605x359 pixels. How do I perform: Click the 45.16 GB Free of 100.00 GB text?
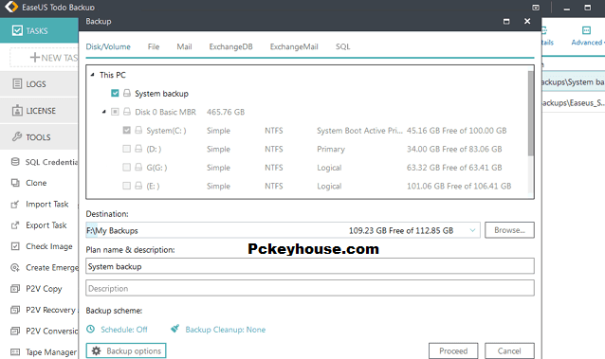click(x=456, y=131)
